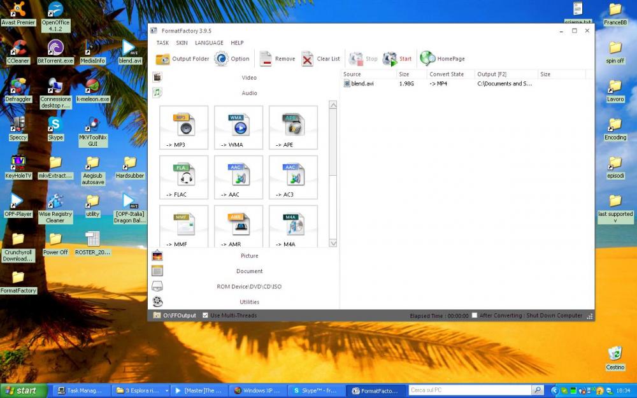Screen dimensions: 637x398
Task: Select the AC3 audio format icon
Action: [293, 176]
